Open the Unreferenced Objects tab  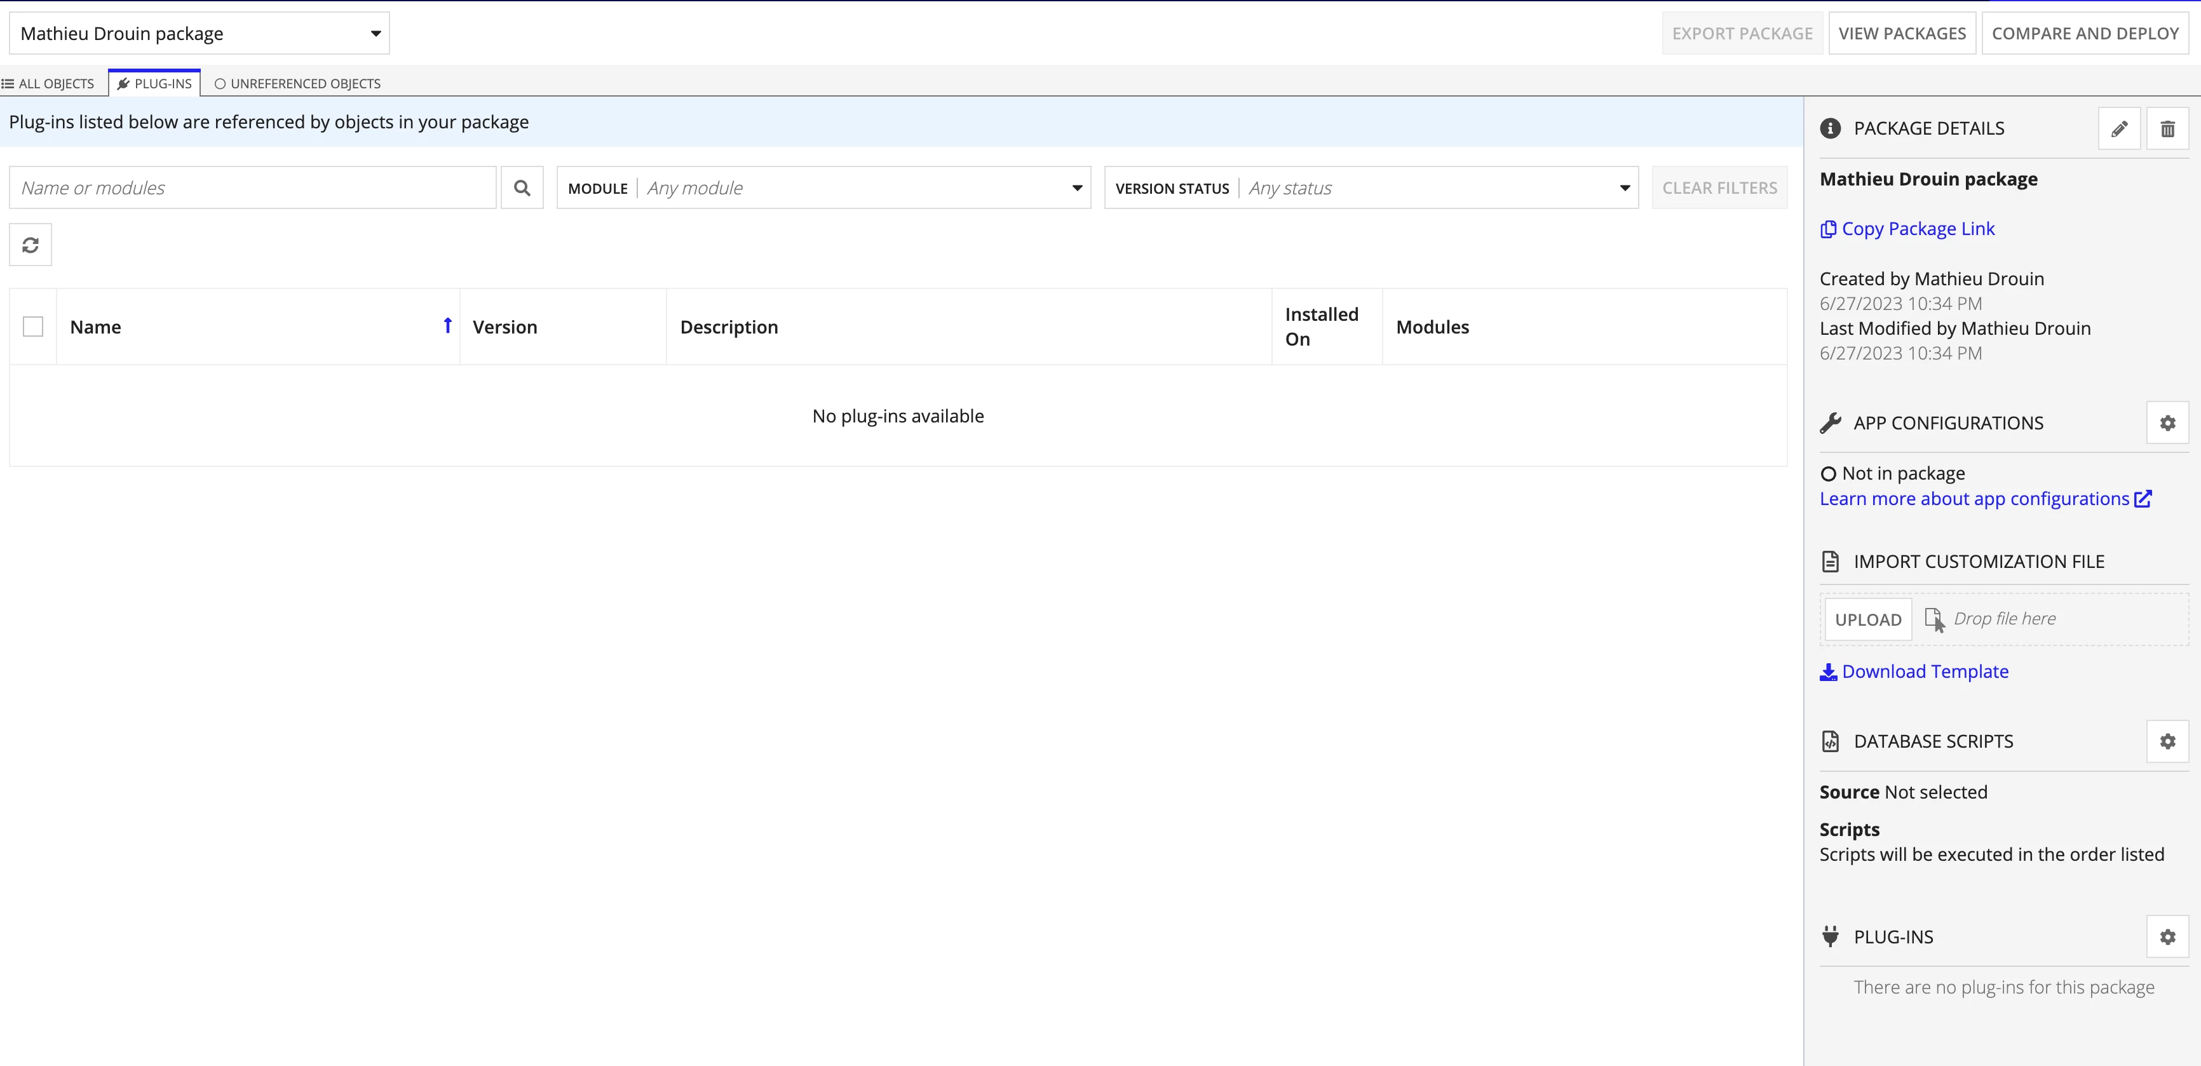(x=297, y=84)
